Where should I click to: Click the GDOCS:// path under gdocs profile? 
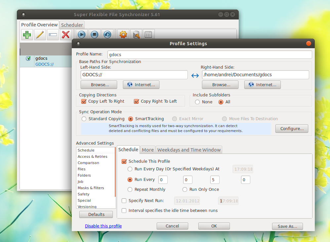coord(44,64)
